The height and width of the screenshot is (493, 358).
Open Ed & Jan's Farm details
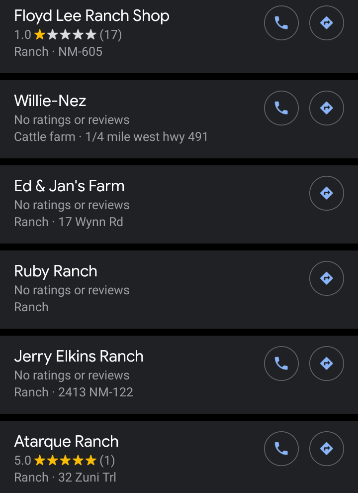pyautogui.click(x=69, y=186)
